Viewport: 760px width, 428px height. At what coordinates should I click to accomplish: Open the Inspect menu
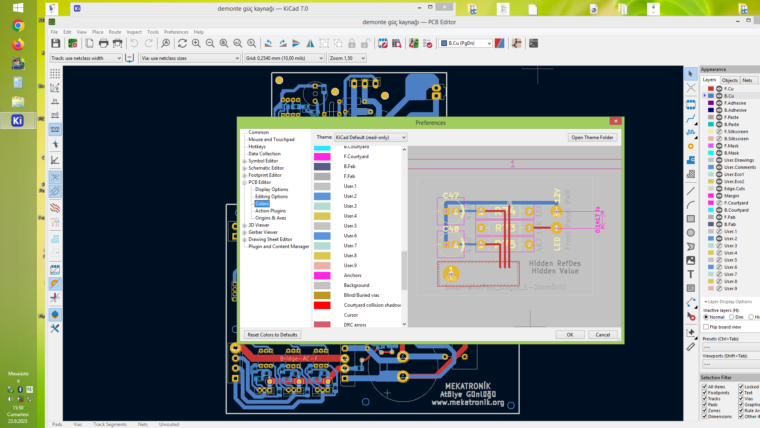click(134, 32)
